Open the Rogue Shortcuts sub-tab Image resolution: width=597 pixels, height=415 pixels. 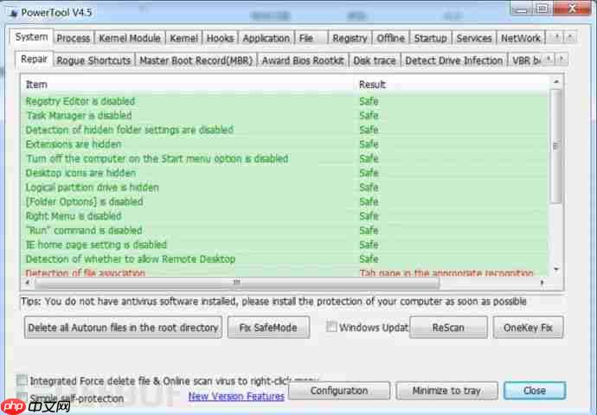click(x=93, y=61)
